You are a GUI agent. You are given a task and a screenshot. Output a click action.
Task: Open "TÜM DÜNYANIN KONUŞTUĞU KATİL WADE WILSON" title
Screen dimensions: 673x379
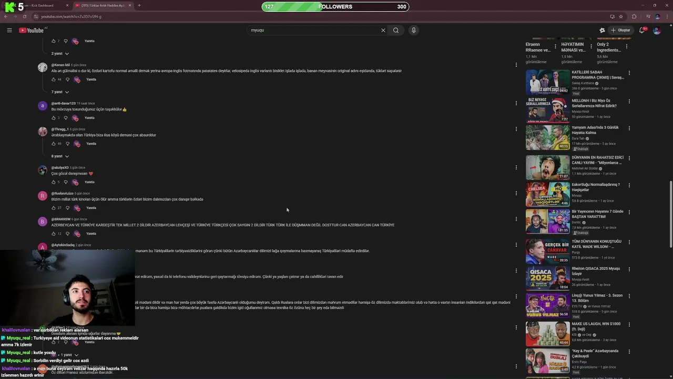(597, 244)
